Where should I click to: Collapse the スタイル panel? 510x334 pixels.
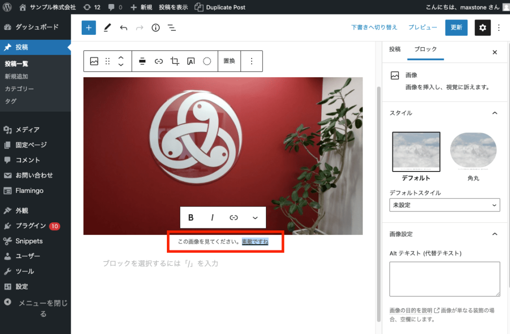point(495,113)
